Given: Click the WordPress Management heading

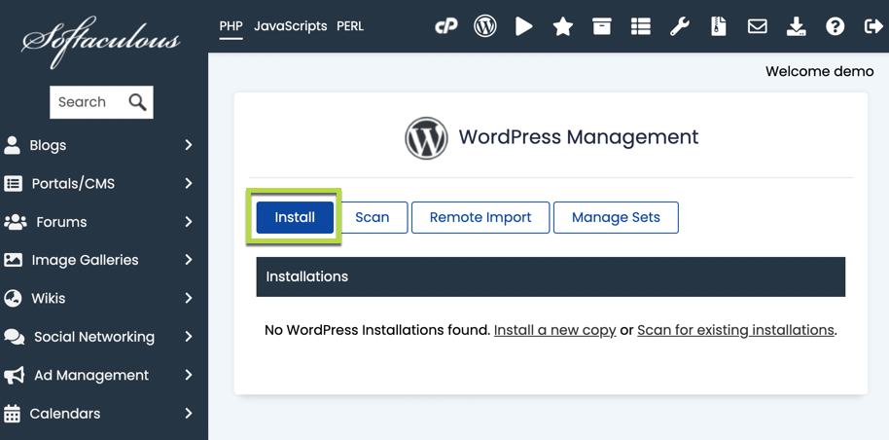Looking at the screenshot, I should pyautogui.click(x=579, y=137).
